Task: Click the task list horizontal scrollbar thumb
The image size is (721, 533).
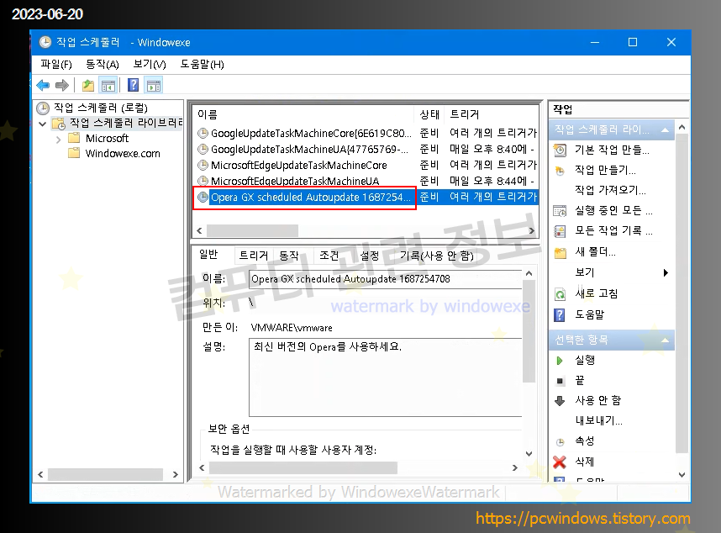Action: [x=252, y=230]
